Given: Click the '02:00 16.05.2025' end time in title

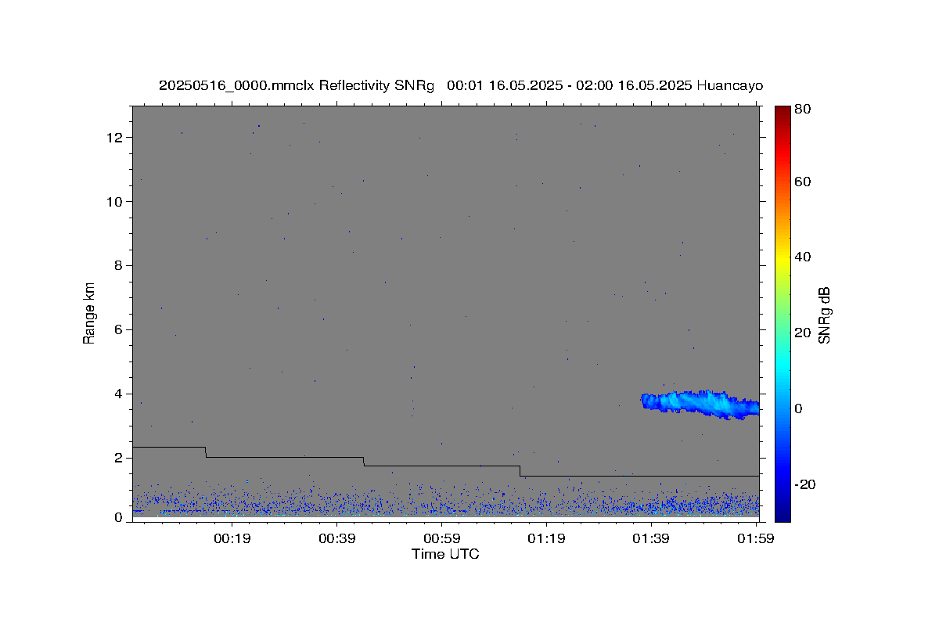Looking at the screenshot, I should coord(633,86).
